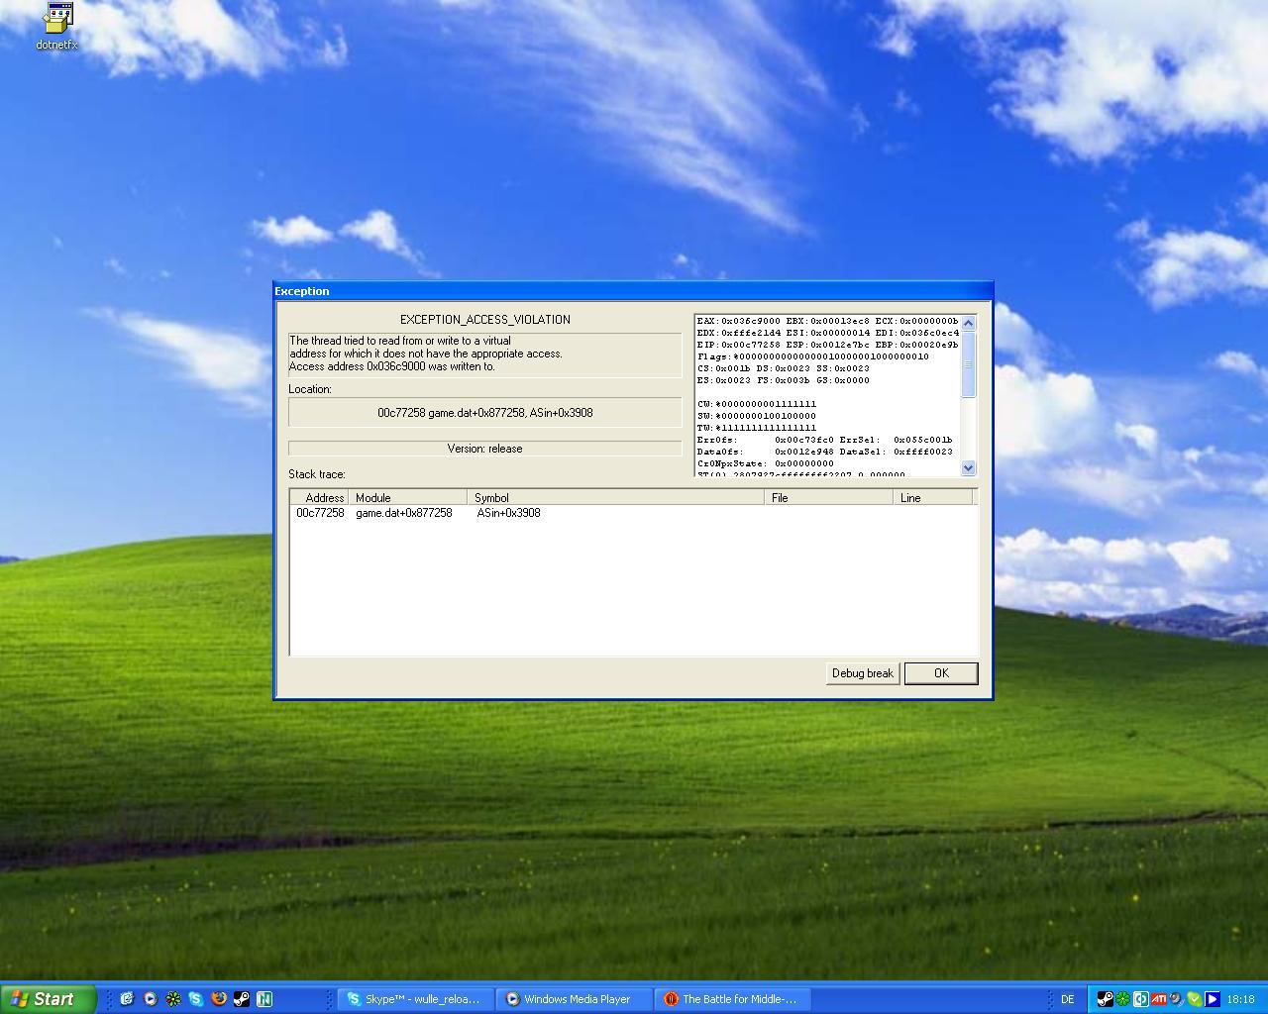Click the OK button in Exception dialog
This screenshot has height=1014, width=1268.
click(941, 673)
